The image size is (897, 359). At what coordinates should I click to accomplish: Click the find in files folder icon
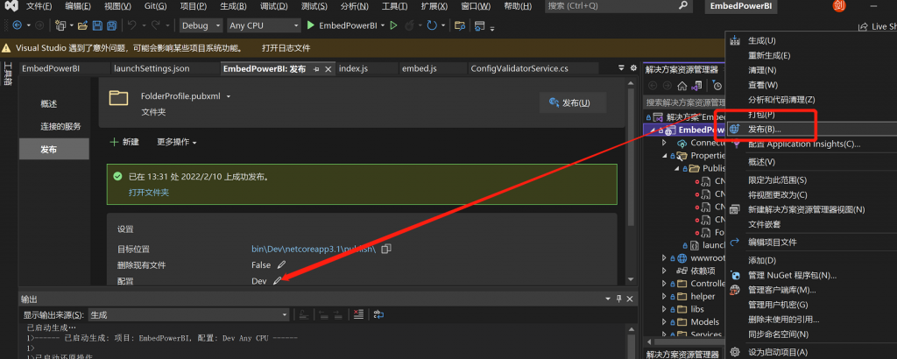(x=459, y=25)
